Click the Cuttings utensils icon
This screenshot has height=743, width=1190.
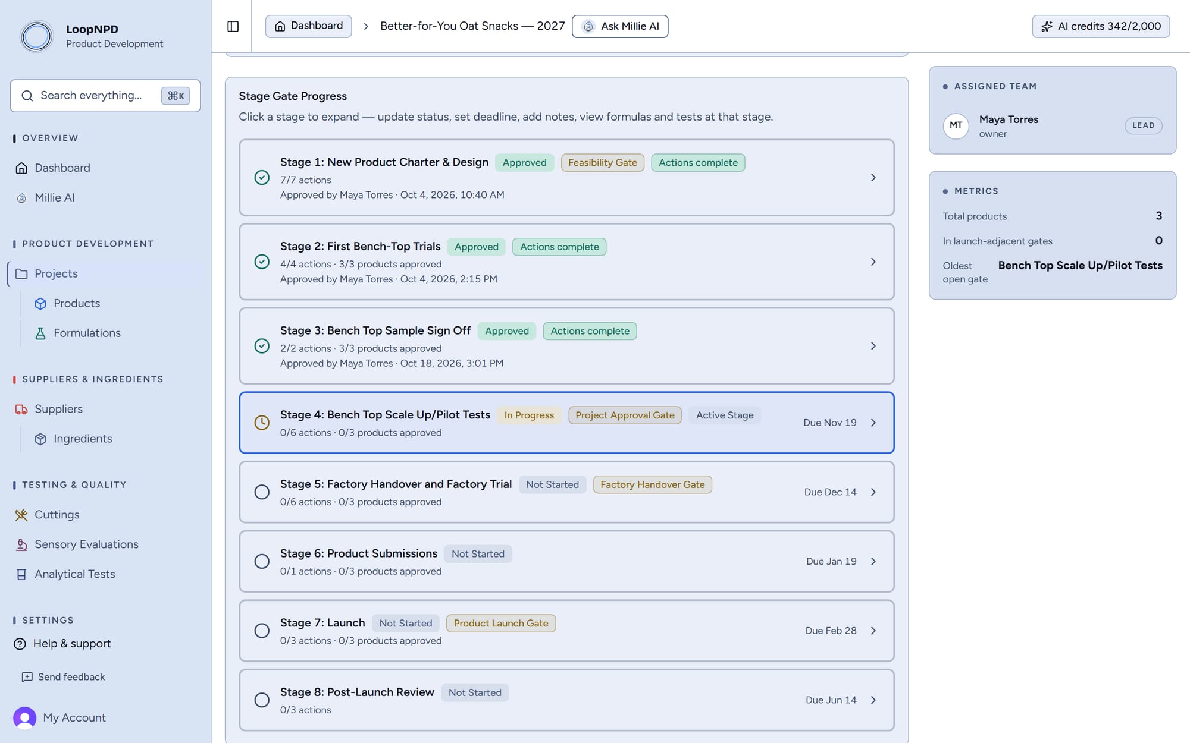[21, 515]
